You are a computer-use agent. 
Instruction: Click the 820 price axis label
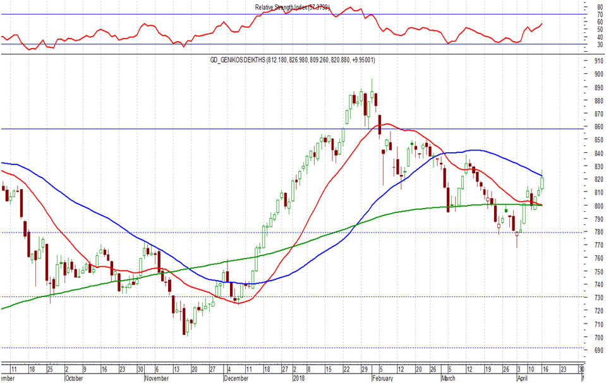tap(598, 179)
